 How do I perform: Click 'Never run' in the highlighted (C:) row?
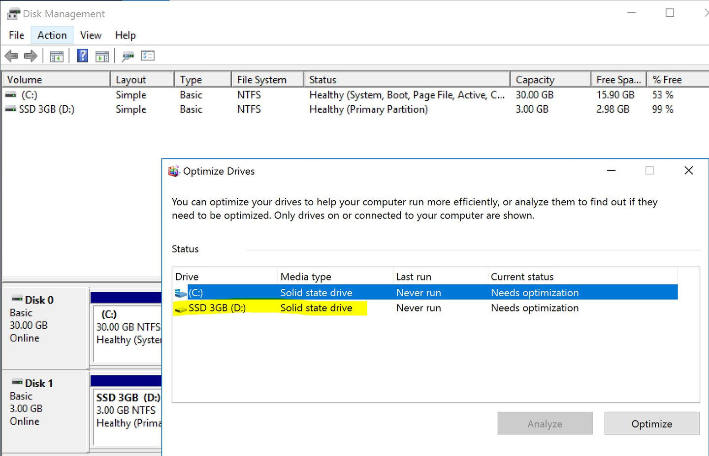pos(419,293)
